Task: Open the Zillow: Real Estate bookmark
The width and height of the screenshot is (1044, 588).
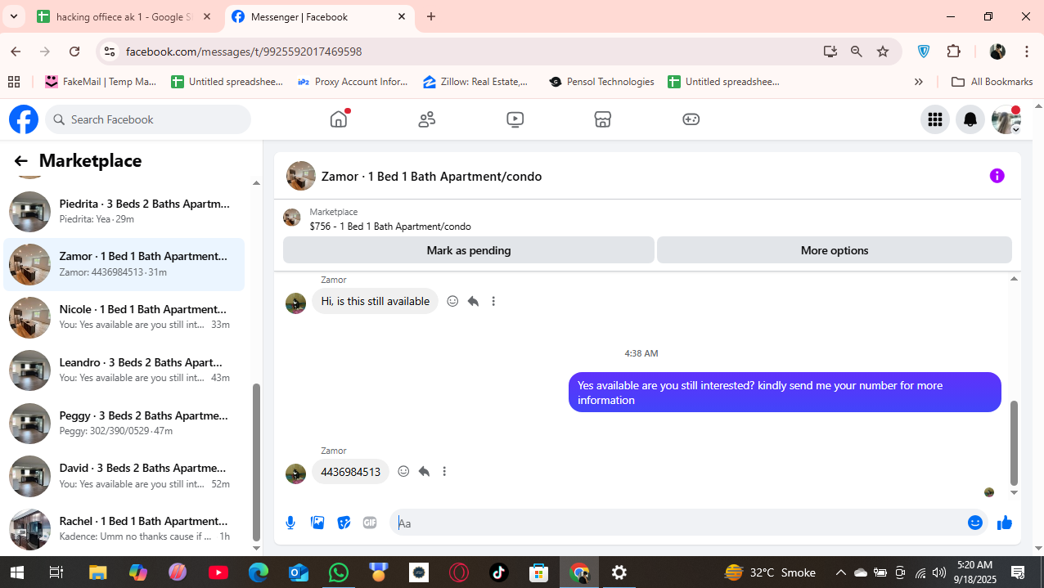Action: (x=476, y=82)
